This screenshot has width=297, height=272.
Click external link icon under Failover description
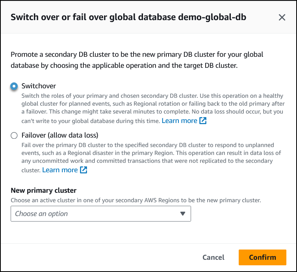84,170
